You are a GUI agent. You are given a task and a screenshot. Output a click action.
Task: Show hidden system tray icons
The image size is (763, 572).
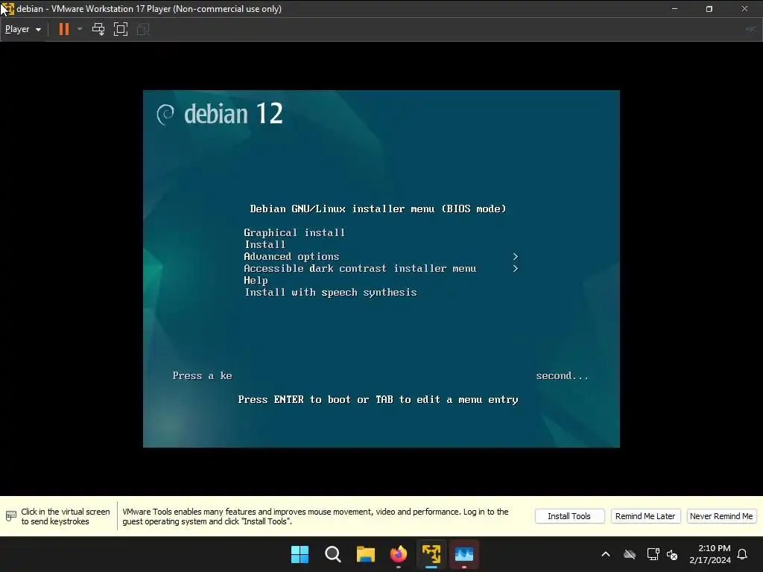(x=606, y=554)
